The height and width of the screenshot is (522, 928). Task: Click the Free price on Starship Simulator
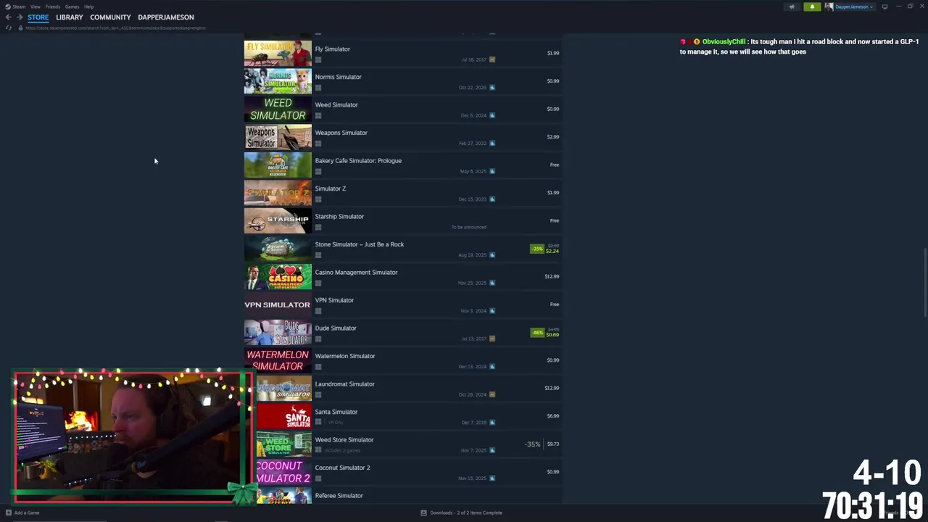[x=555, y=220]
